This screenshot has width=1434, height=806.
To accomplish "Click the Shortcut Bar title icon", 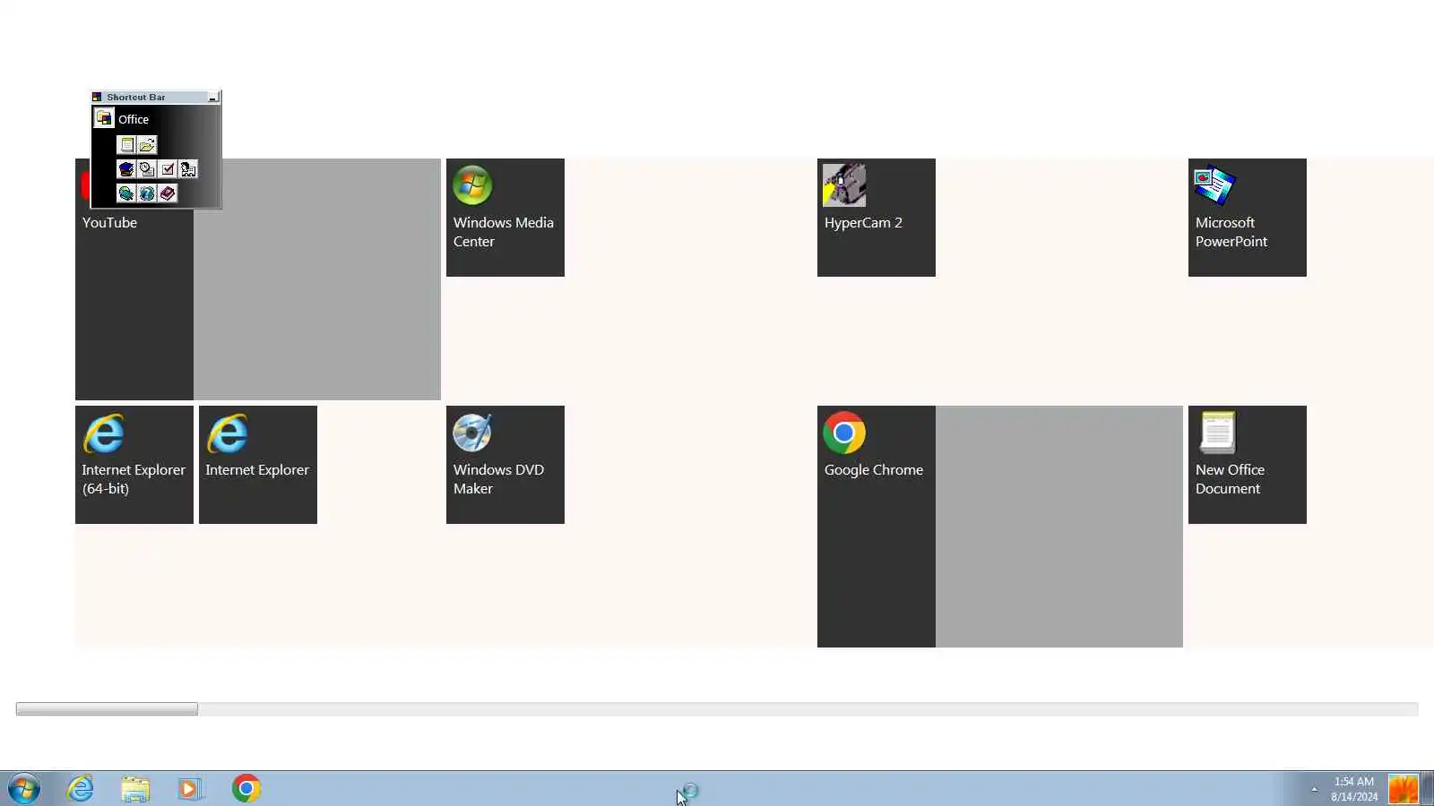I will coord(97,97).
